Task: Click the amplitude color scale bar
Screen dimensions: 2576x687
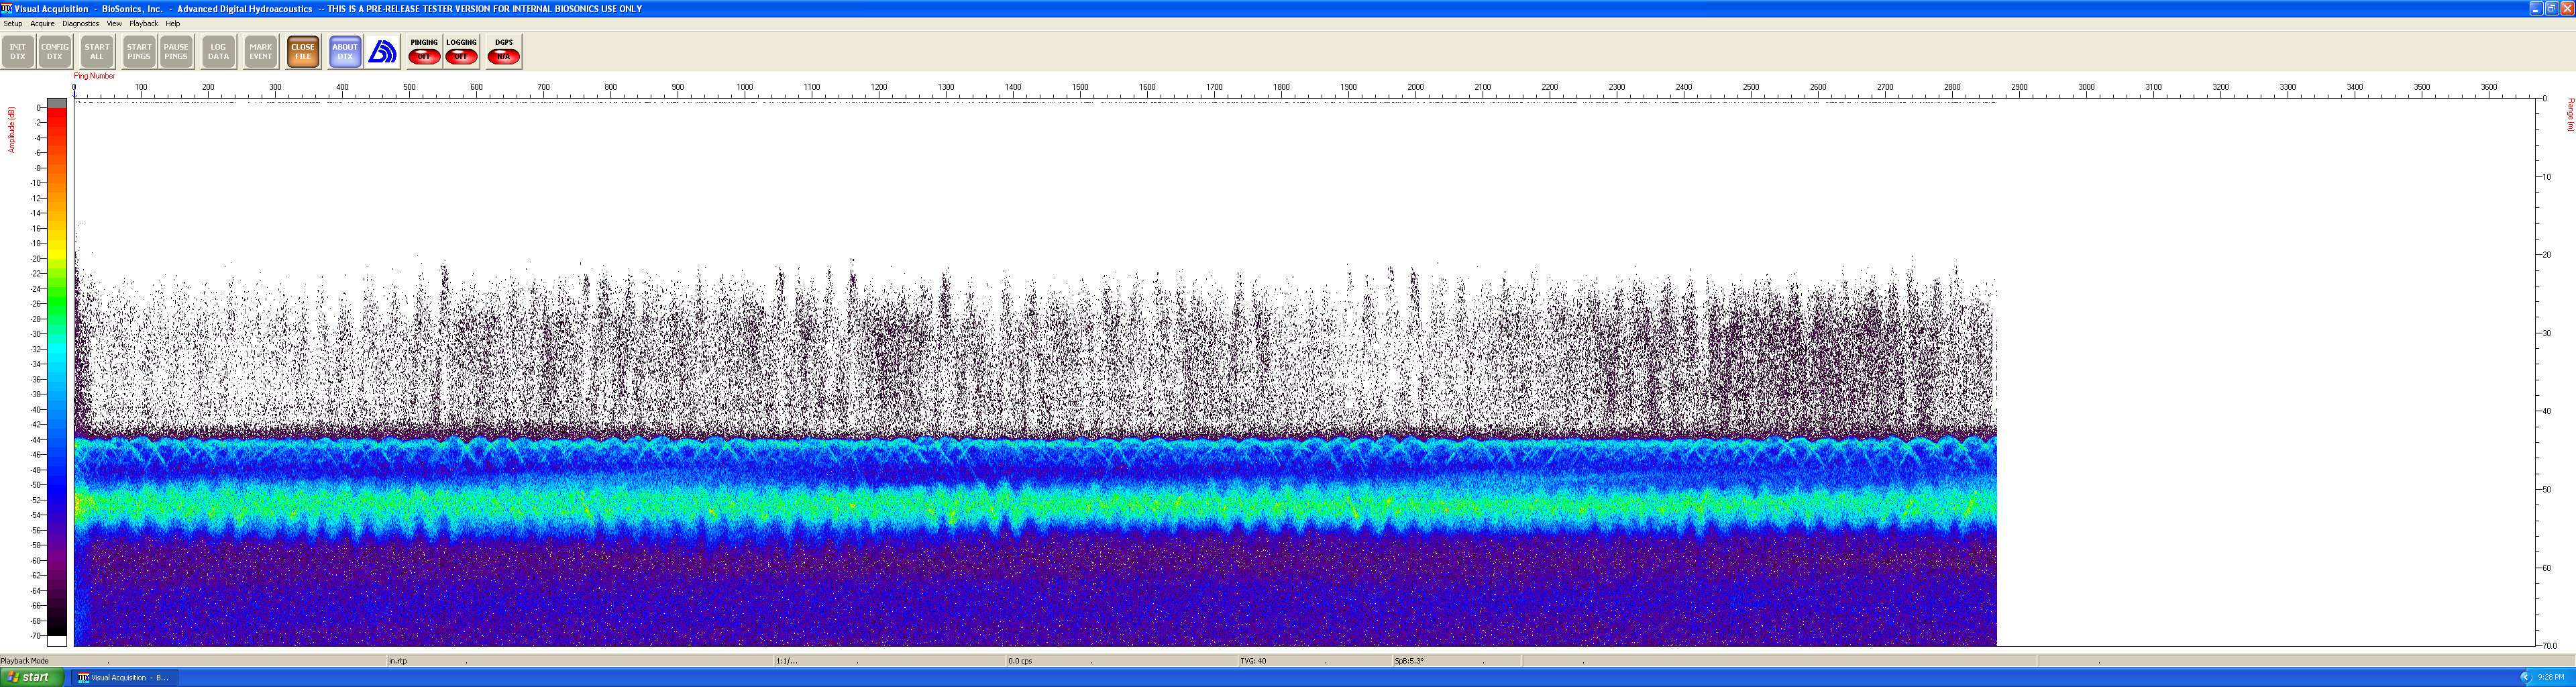Action: coord(57,372)
